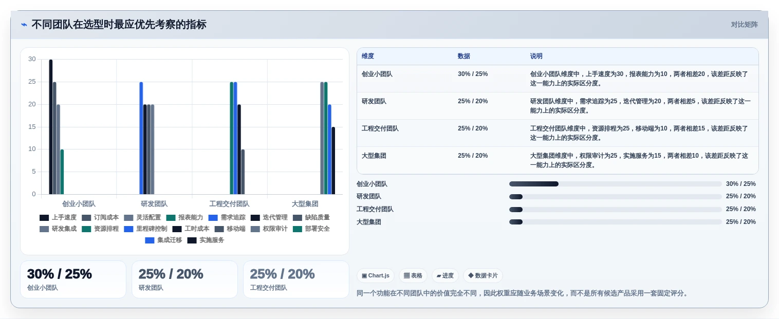
Task: Toggle the 研发集成 legend entry
Action: tap(58, 229)
